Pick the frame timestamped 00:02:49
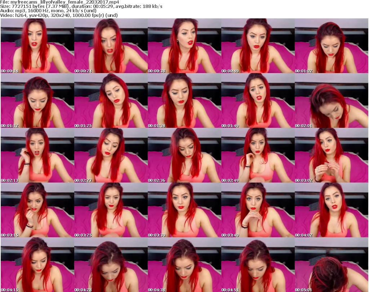369x292 pixels. coord(258,156)
